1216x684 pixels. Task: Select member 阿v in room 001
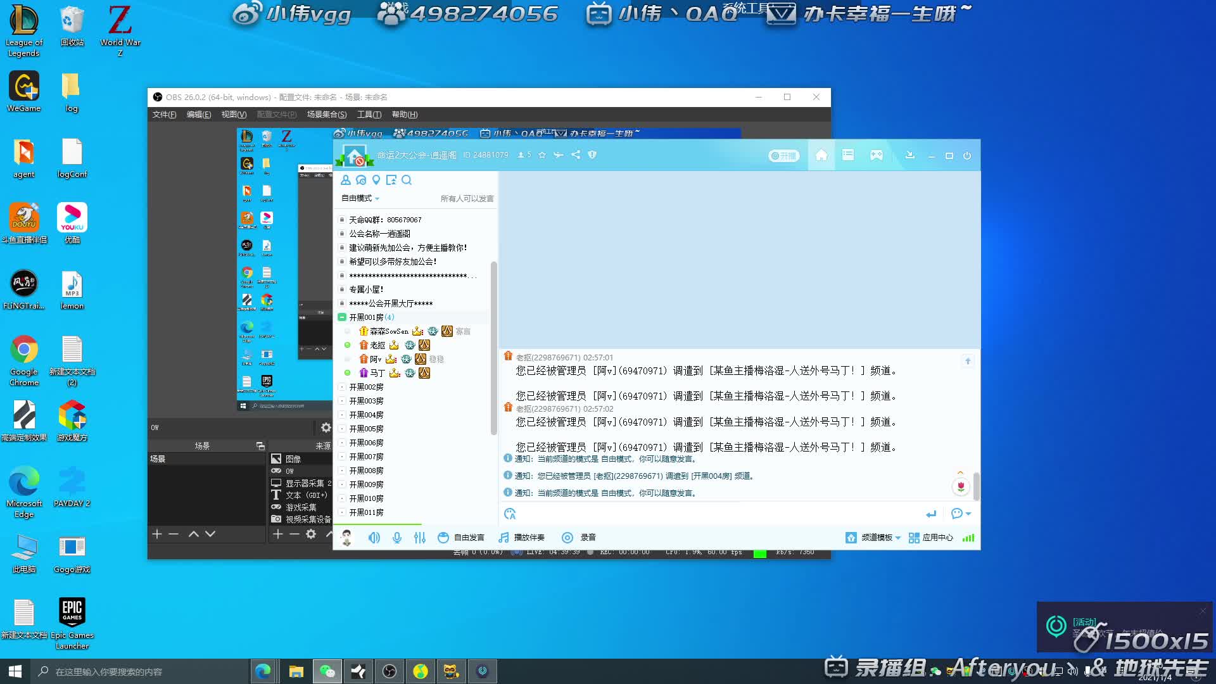coord(376,359)
